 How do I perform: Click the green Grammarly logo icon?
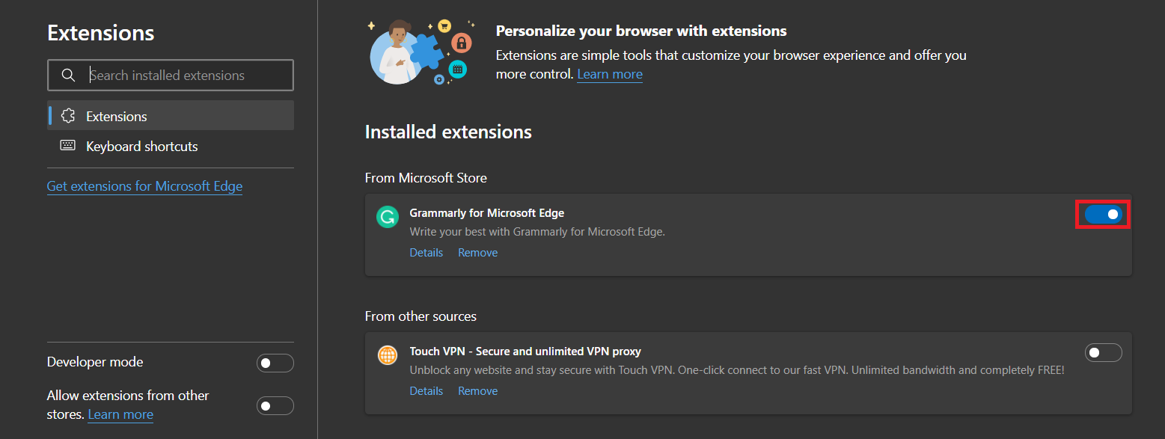[x=388, y=218]
